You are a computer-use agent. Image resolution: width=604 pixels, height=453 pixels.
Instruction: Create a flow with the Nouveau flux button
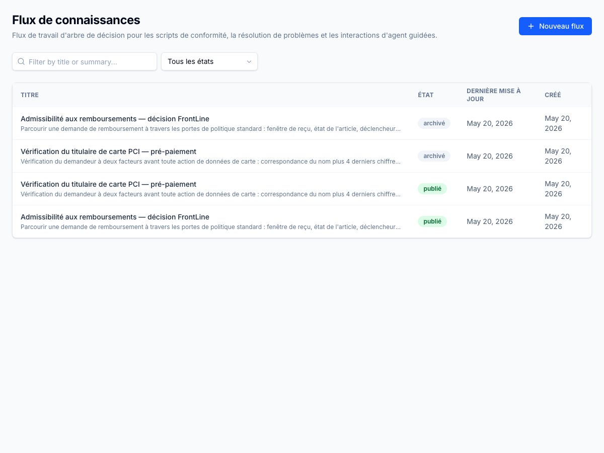(x=555, y=26)
